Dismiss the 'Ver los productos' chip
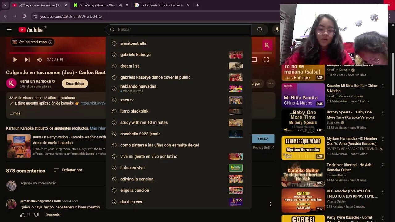The height and width of the screenshot is (222, 395). coord(50,42)
